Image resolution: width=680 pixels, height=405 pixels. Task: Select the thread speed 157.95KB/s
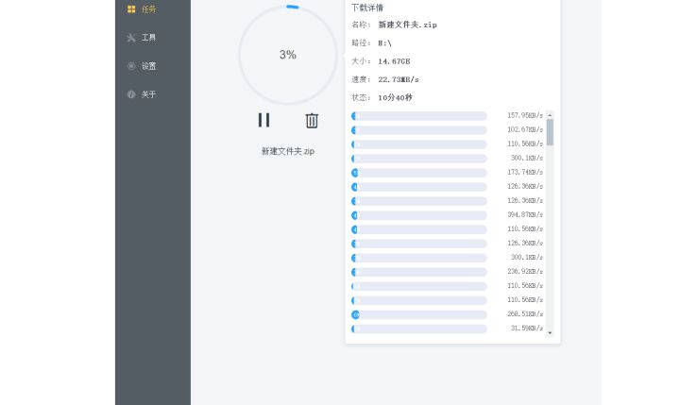click(525, 115)
